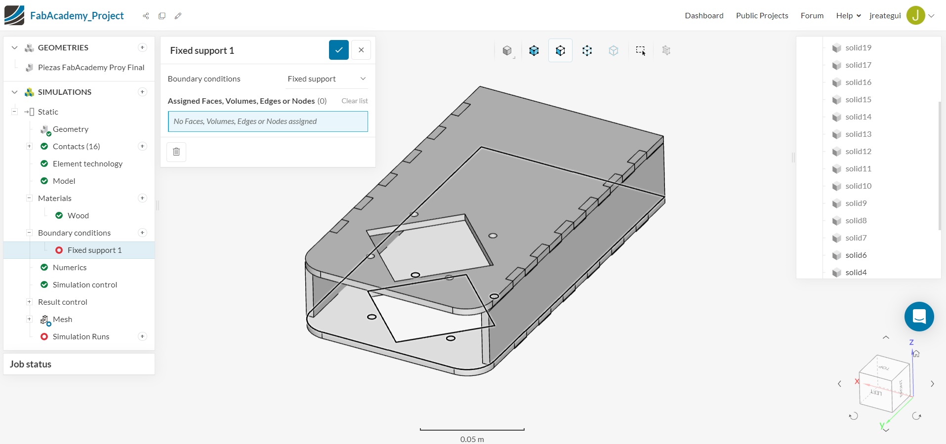Select solid7 in the parts list
The width and height of the screenshot is (946, 444).
[x=856, y=238]
